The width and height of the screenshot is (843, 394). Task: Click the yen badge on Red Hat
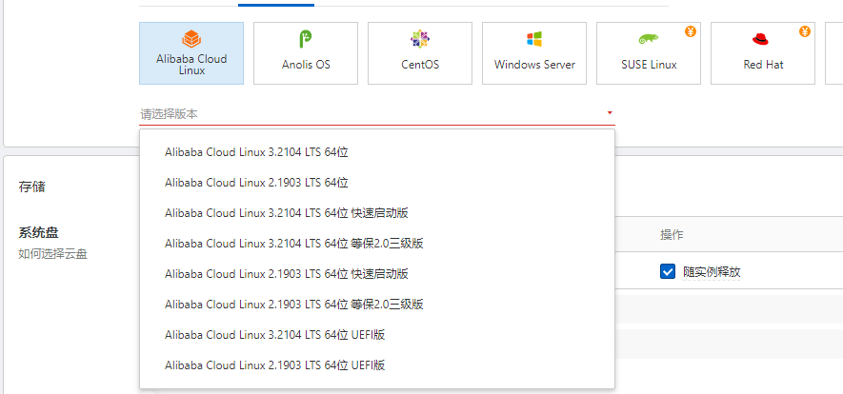[805, 31]
